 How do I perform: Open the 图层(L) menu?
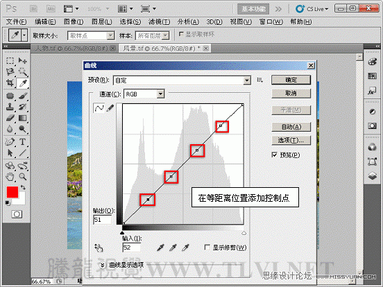pos(102,22)
